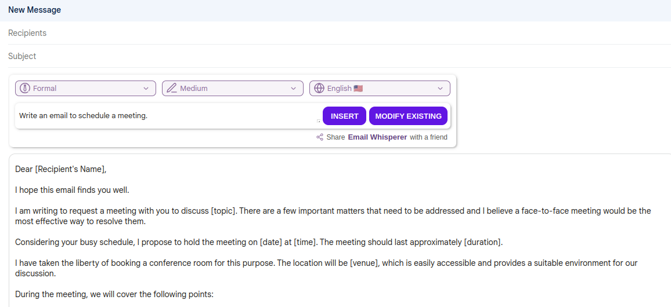Place cursor in the email body greeting line
This screenshot has width=671, height=307.
(61, 170)
